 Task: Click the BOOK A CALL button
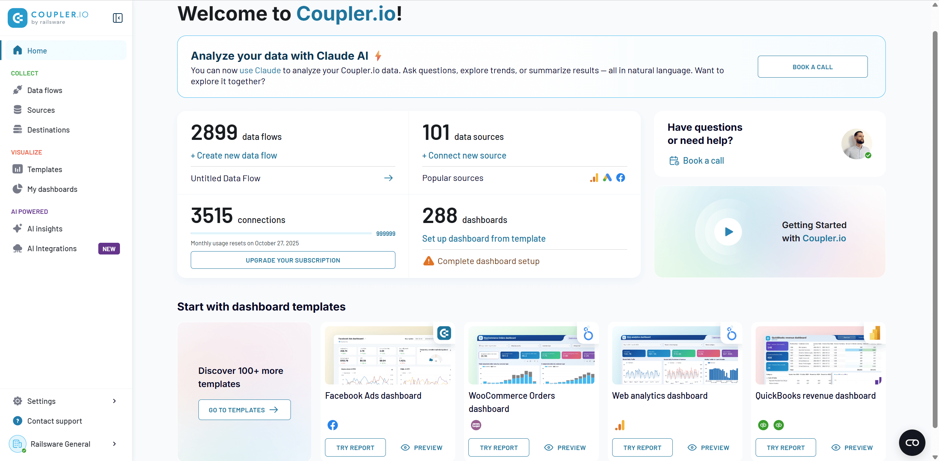812,67
